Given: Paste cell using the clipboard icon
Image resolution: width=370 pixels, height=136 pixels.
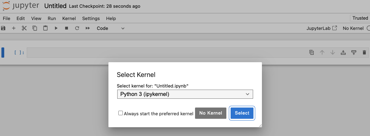Looking at the screenshot, I should click(x=45, y=28).
